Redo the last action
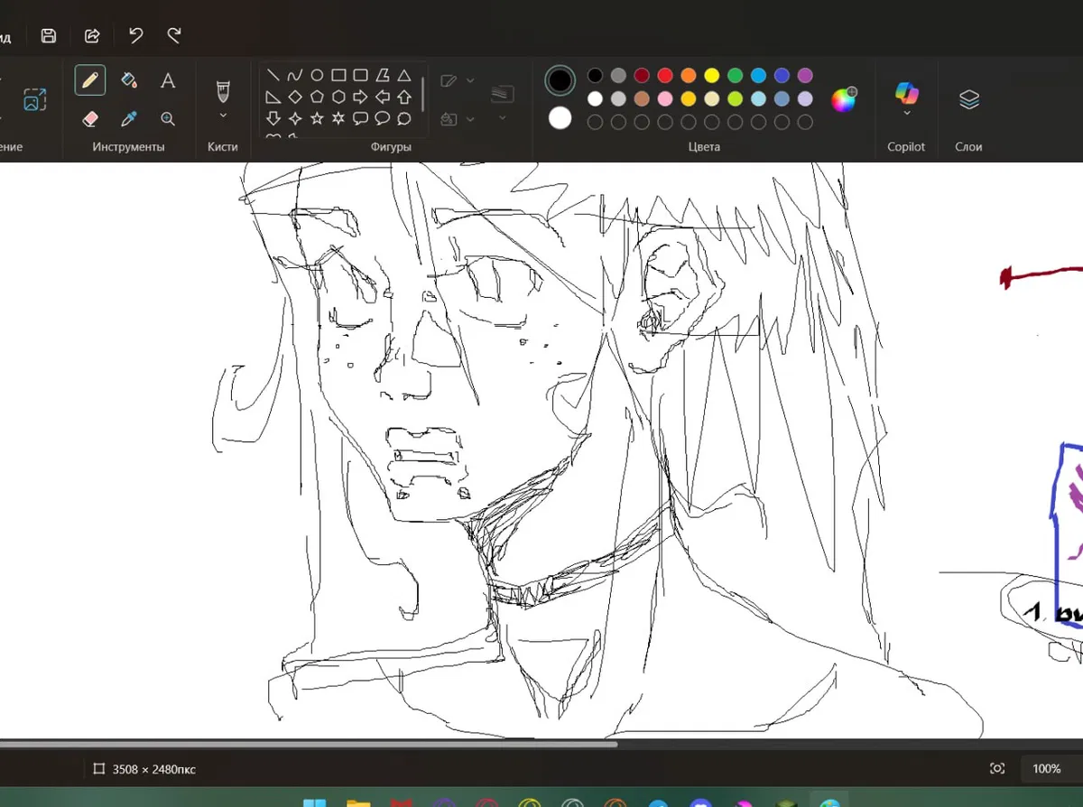This screenshot has height=807, width=1083. pos(174,35)
